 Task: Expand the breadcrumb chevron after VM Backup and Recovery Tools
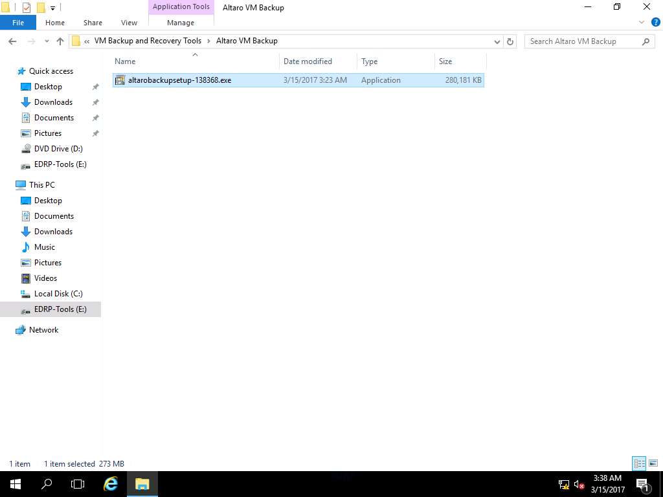pyautogui.click(x=209, y=41)
